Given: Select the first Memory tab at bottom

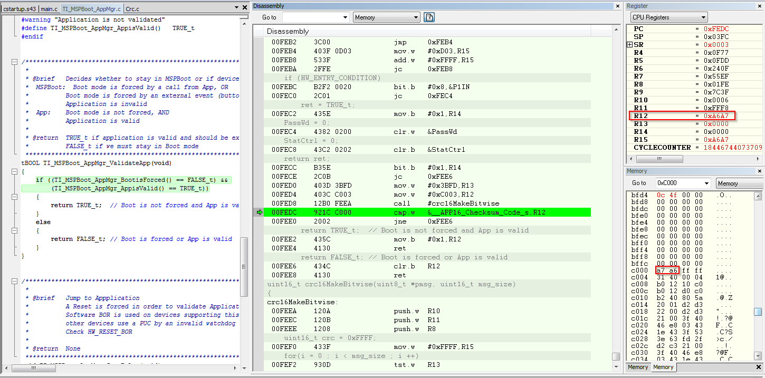Looking at the screenshot, I should pyautogui.click(x=638, y=367).
